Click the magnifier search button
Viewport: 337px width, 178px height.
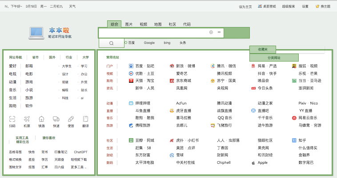coord(111,43)
